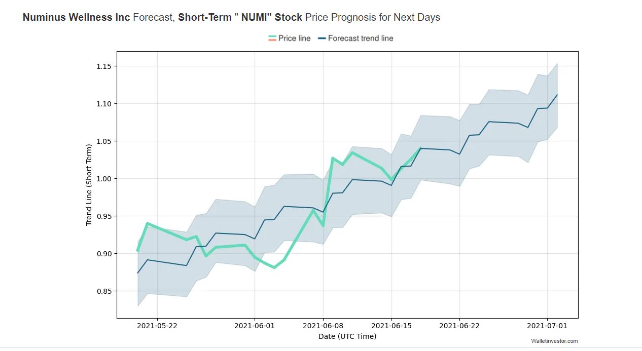The image size is (642, 351).
Task: Toggle the Price line legend entry
Action: (x=289, y=38)
